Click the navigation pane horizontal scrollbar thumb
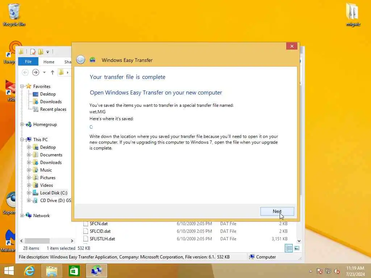The width and height of the screenshot is (371, 278). click(37, 241)
